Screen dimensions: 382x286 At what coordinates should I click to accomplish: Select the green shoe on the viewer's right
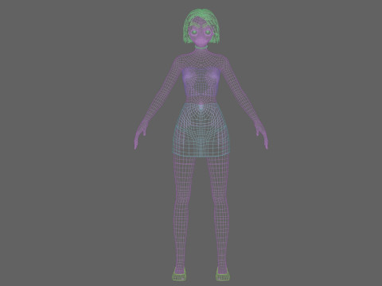tap(223, 275)
